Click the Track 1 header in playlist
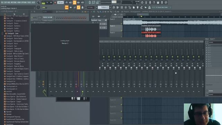222x125 pixels. point(116,22)
